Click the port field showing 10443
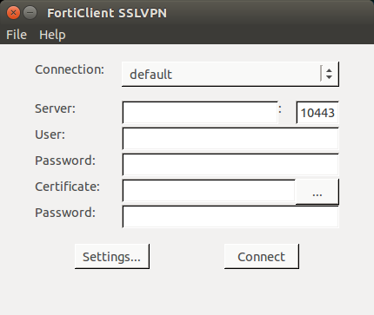 coord(317,112)
